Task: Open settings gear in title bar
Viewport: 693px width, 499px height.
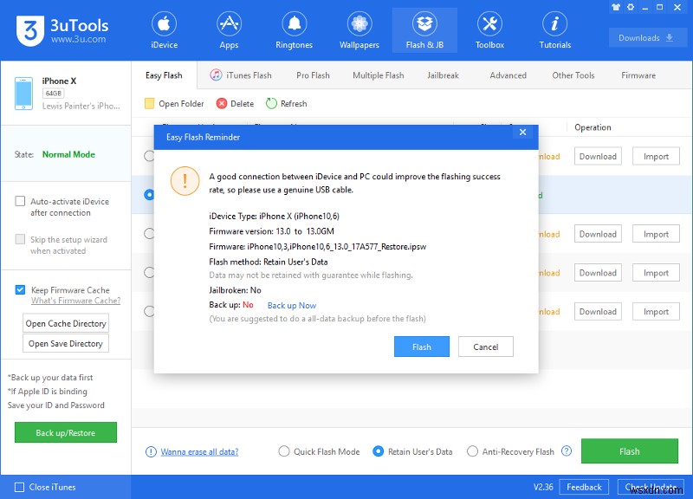Action: click(x=631, y=7)
